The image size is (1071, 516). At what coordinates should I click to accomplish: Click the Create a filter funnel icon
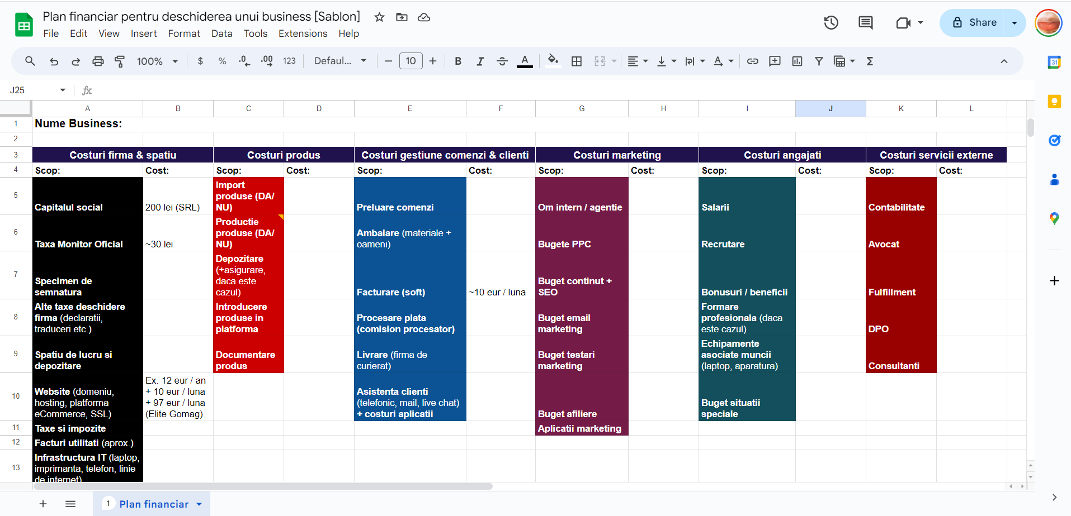pyautogui.click(x=819, y=61)
